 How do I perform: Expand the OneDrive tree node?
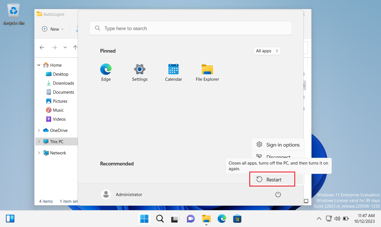tap(39, 131)
